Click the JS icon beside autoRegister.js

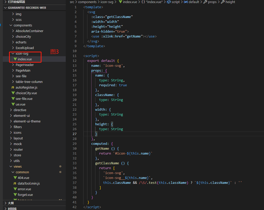(13, 87)
